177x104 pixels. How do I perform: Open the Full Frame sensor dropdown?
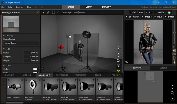click(136, 12)
